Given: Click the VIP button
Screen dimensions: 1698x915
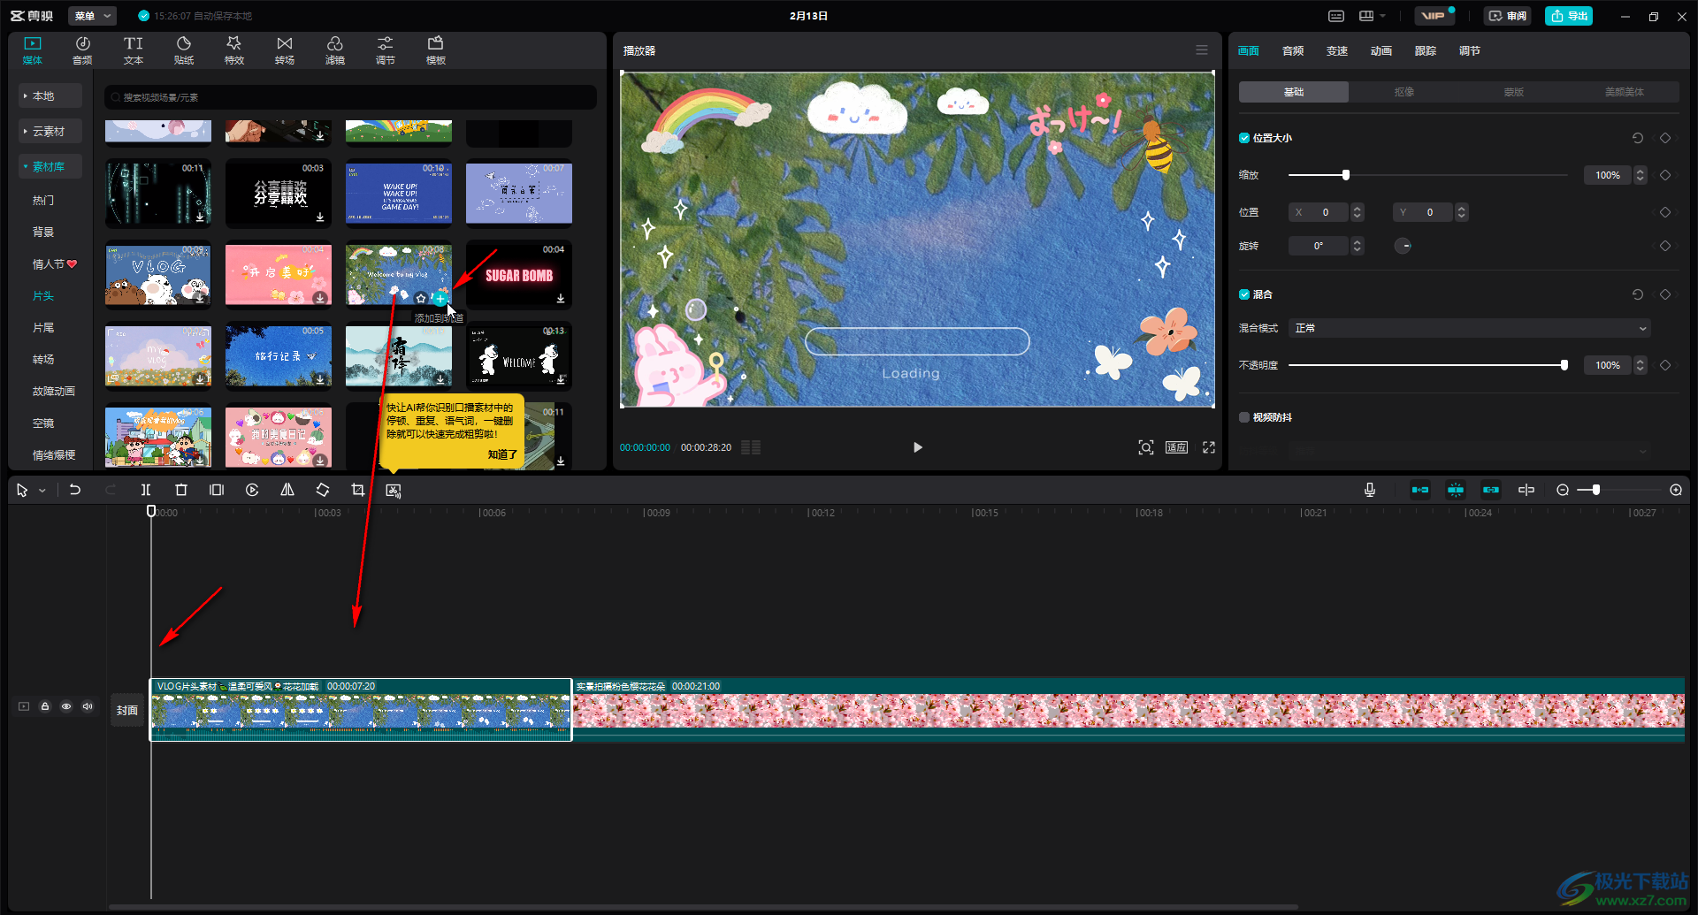Looking at the screenshot, I should pos(1434,16).
